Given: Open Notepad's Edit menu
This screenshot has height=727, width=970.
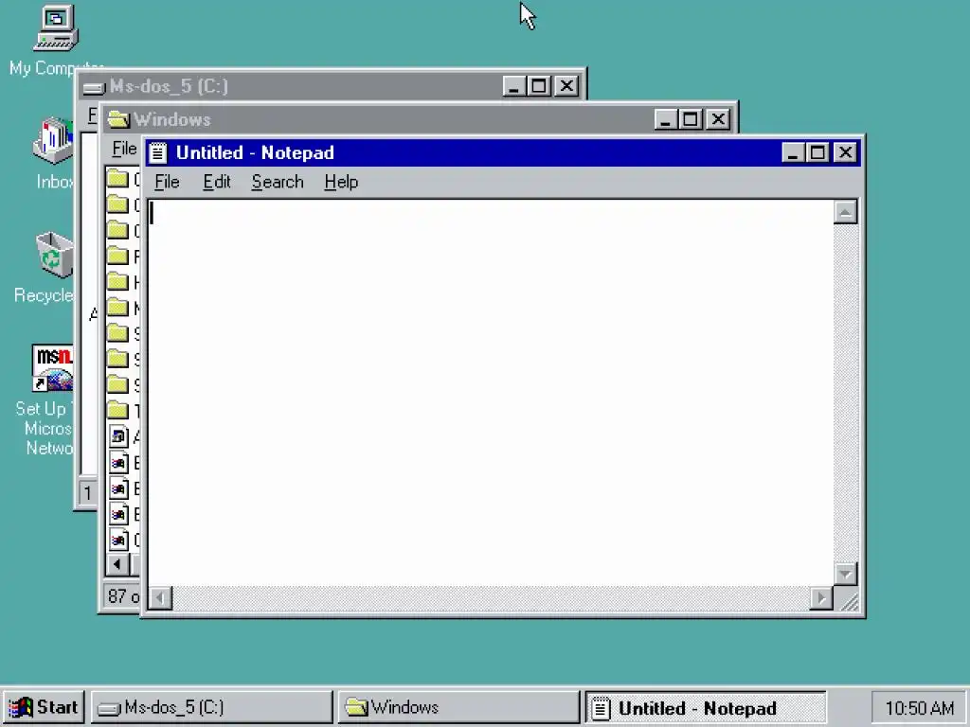Looking at the screenshot, I should coord(217,182).
